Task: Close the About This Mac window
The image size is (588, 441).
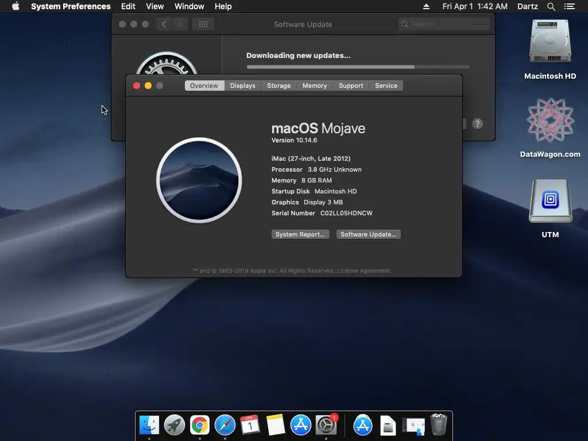Action: coord(137,86)
